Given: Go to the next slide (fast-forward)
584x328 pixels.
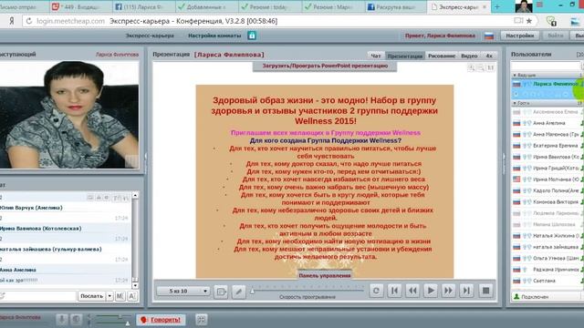Looking at the screenshot, I should (x=448, y=291).
